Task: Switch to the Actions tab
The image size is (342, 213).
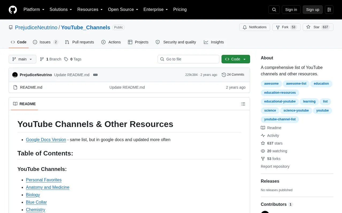Action: tap(111, 42)
